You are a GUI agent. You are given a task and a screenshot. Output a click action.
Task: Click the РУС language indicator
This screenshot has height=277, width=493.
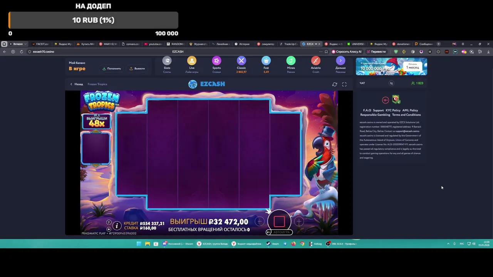click(462, 244)
